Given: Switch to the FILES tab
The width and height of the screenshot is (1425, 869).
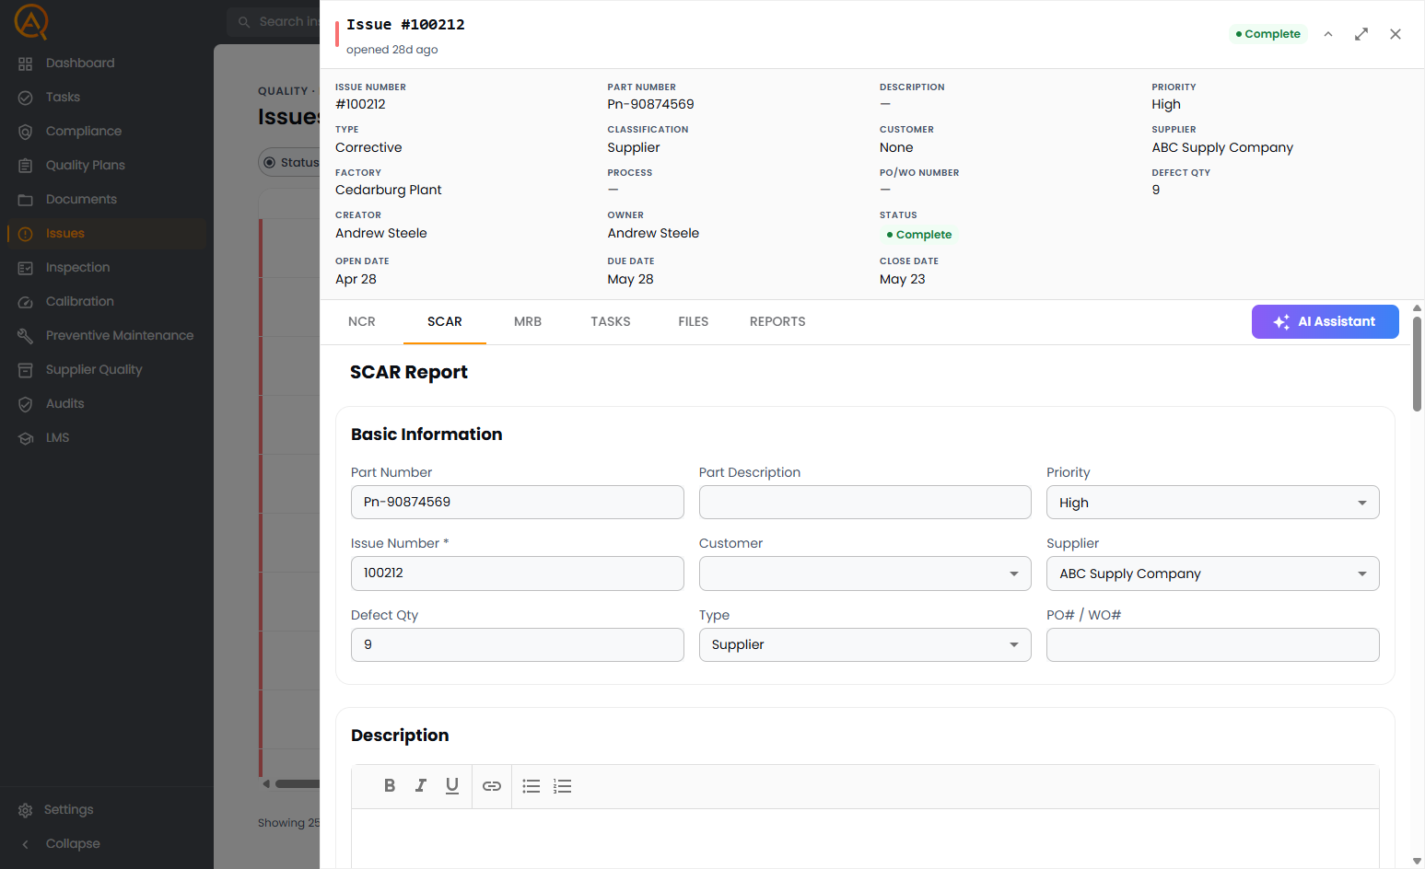Looking at the screenshot, I should (x=694, y=321).
